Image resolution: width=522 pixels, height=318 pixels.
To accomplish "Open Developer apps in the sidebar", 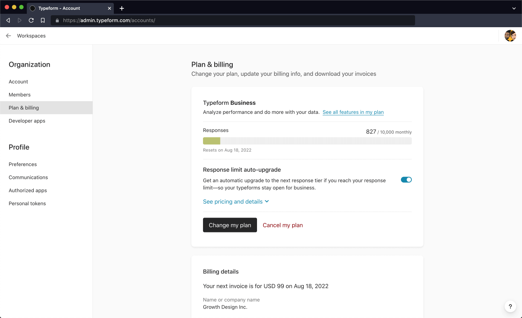I will 27,121.
